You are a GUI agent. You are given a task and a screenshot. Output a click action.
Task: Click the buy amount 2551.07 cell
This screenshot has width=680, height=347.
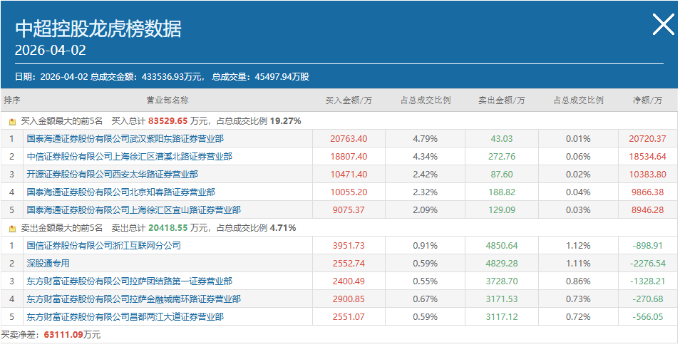tap(349, 316)
